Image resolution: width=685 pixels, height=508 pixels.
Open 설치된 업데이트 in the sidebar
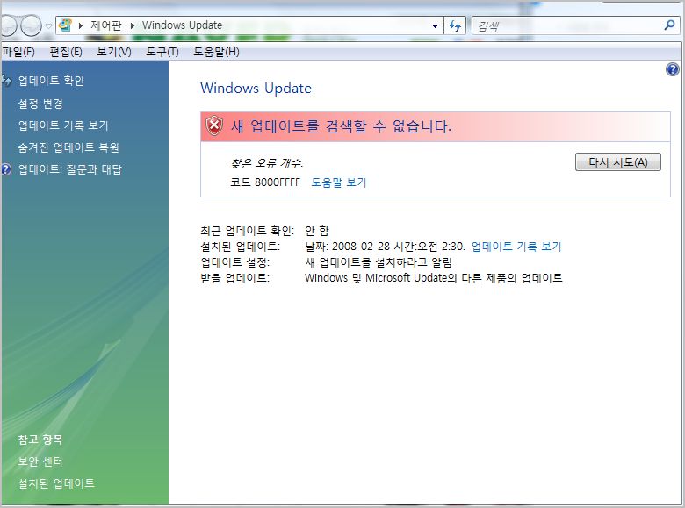pos(56,483)
